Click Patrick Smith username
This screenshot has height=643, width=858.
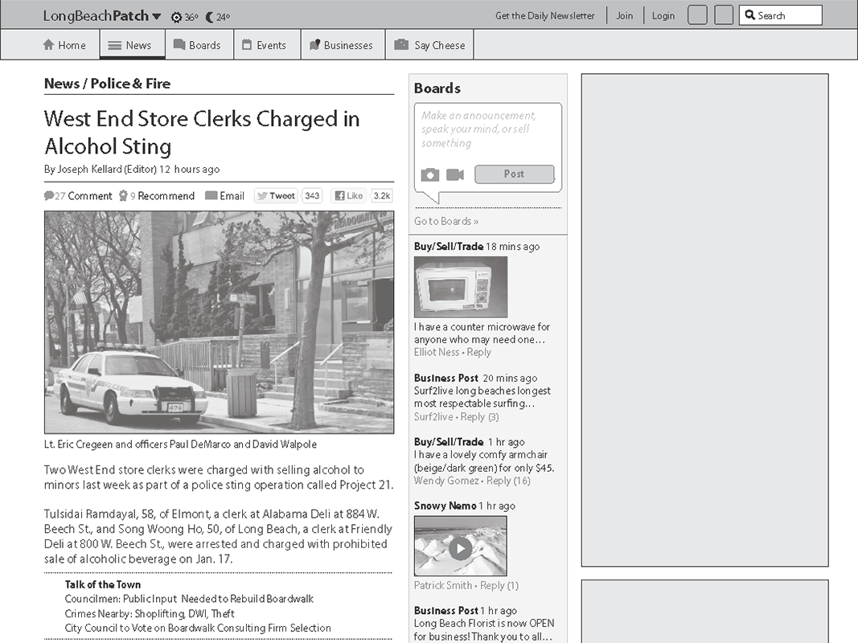point(443,585)
